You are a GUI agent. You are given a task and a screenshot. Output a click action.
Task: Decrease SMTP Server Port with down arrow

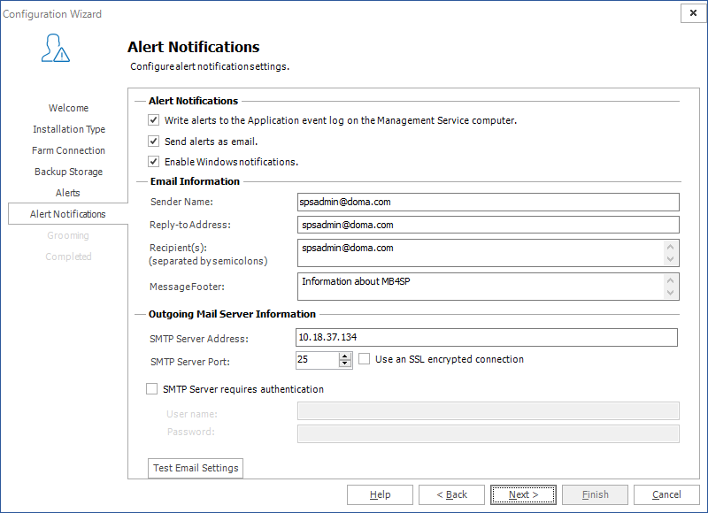coord(345,364)
